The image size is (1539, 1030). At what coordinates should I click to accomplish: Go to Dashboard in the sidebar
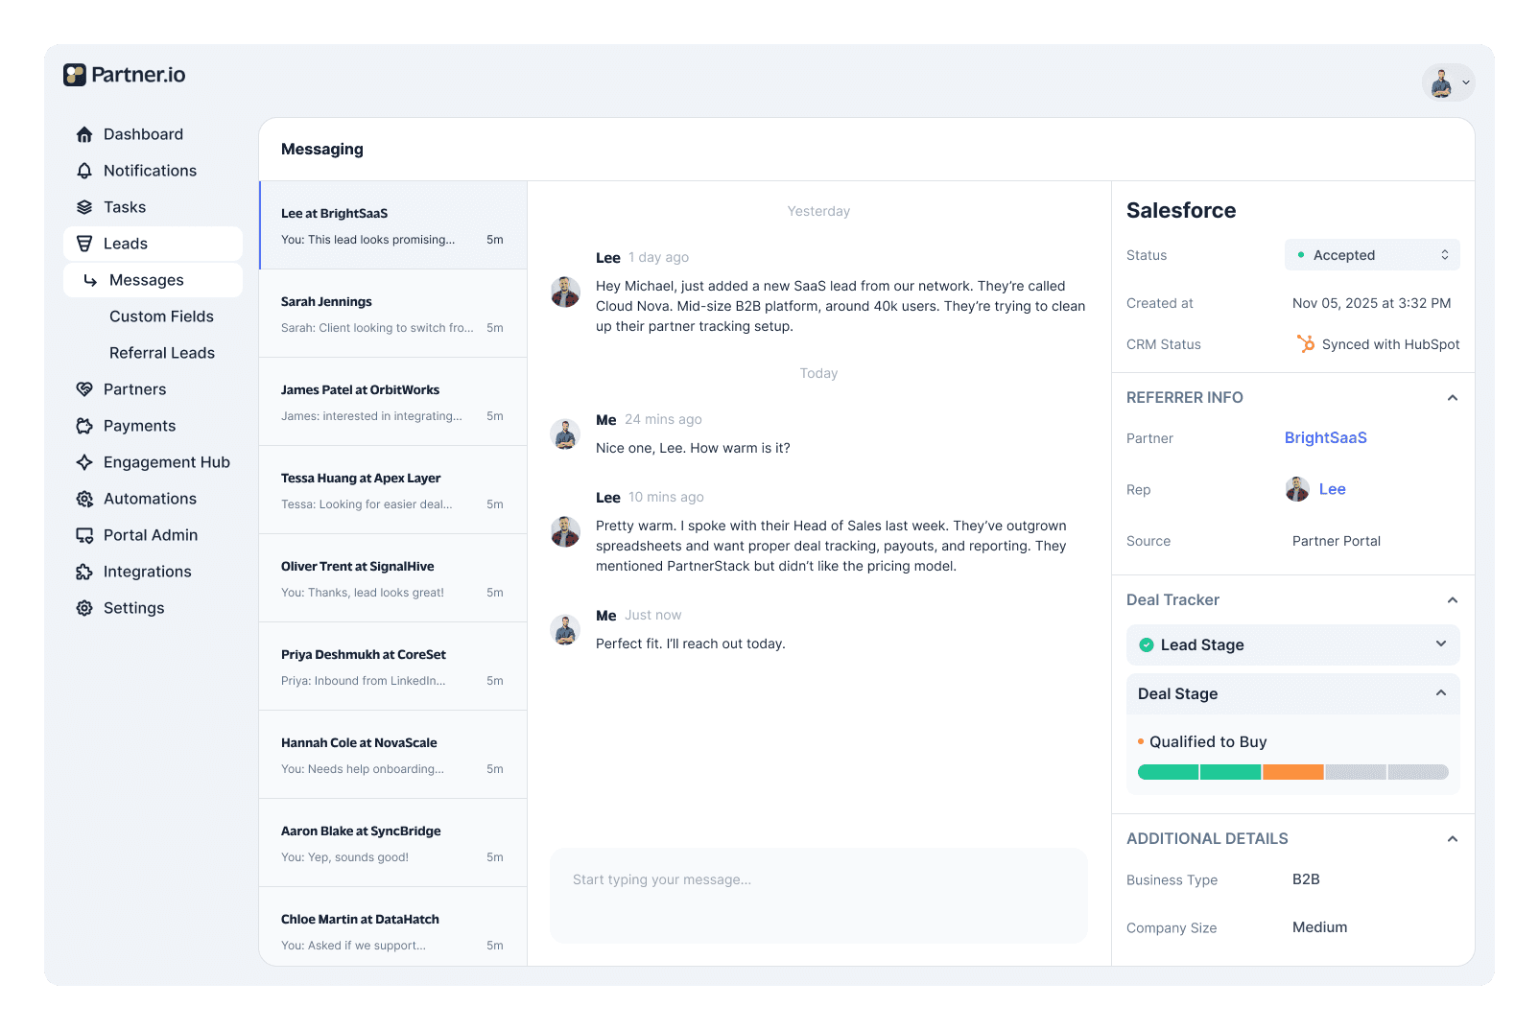point(153,134)
